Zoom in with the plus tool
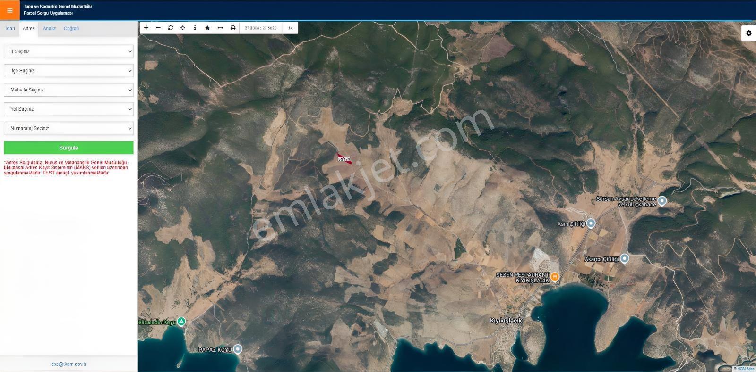This screenshot has width=756, height=372. click(146, 28)
